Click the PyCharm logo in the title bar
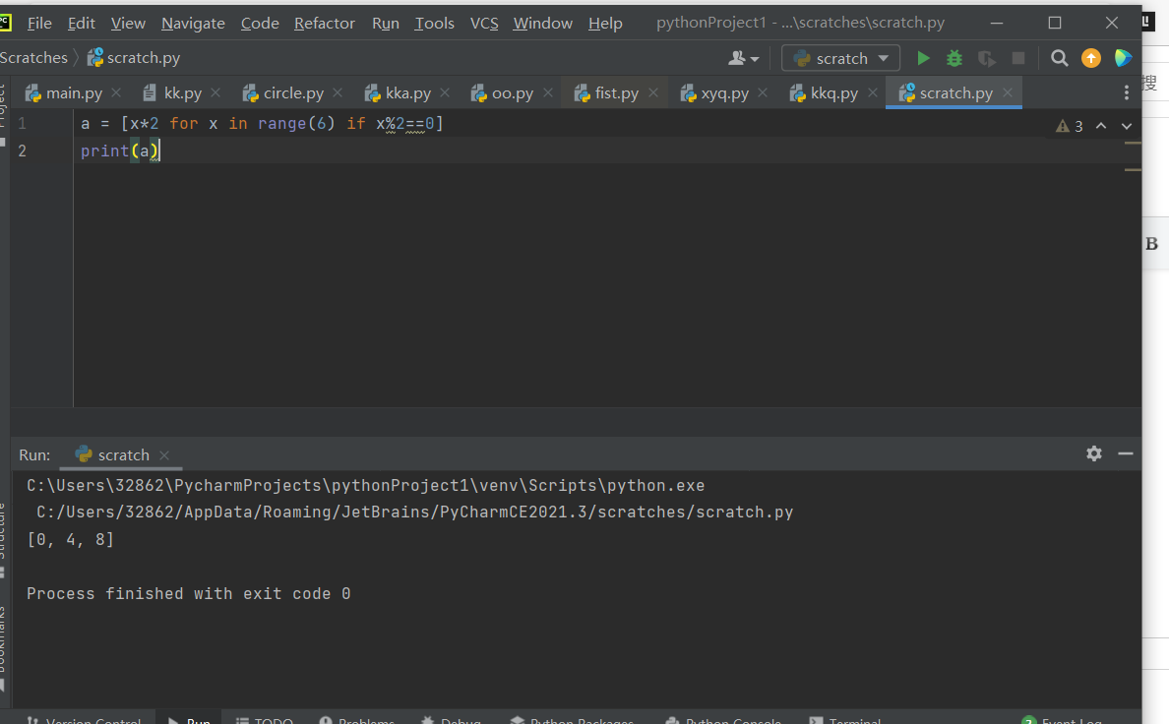The width and height of the screenshot is (1169, 724). [5, 23]
